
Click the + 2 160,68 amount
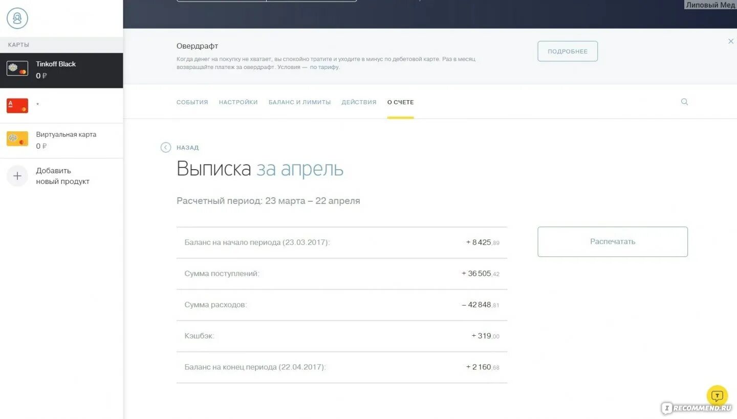[483, 367]
